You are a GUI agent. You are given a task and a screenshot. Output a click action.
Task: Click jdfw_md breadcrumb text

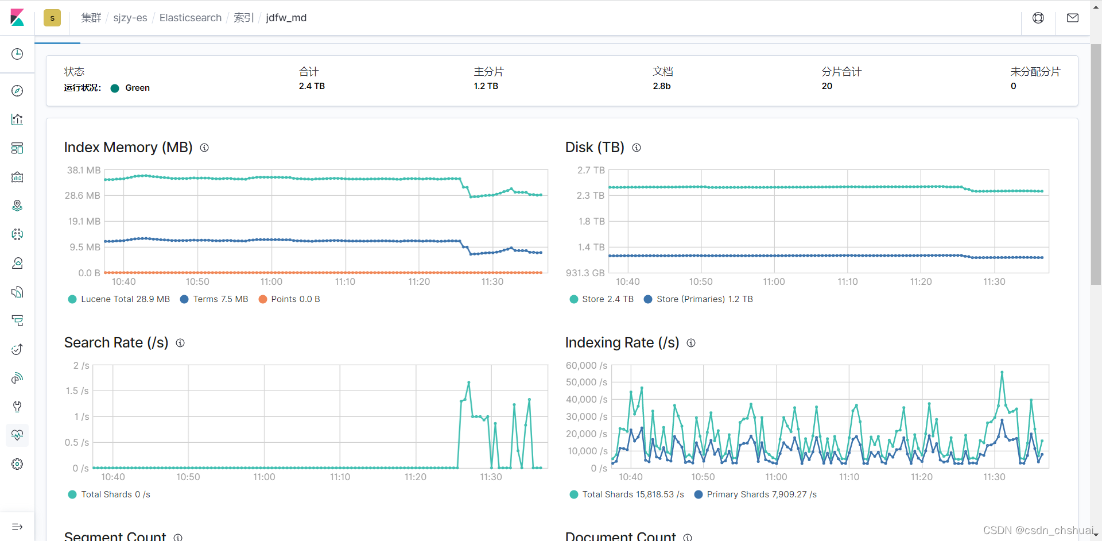pyautogui.click(x=286, y=18)
